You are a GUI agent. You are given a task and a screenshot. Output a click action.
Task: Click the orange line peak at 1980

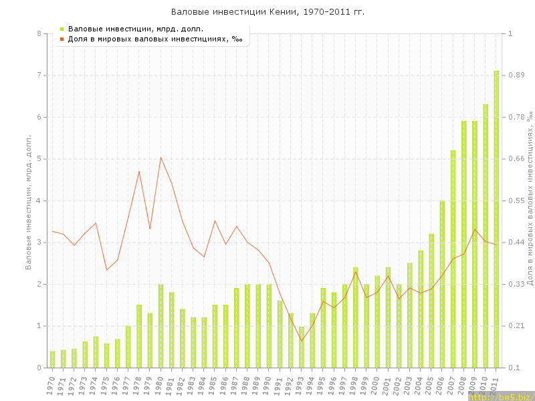[x=160, y=158]
